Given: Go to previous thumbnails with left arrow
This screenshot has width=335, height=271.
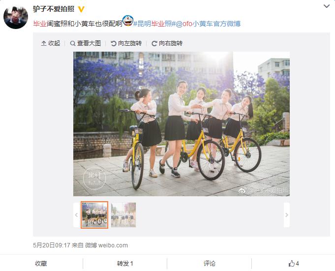Looking at the screenshot, I should pyautogui.click(x=76, y=215).
